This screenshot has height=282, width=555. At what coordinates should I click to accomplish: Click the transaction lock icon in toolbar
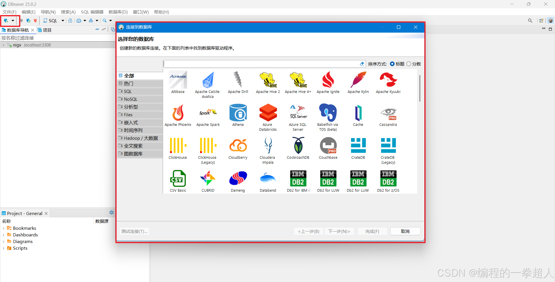(70, 20)
